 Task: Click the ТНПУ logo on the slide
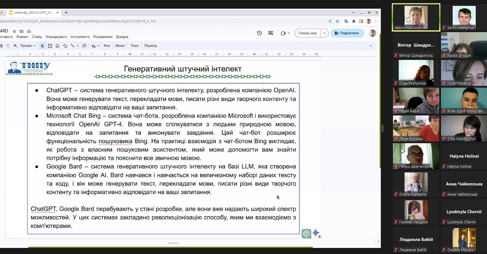29,68
